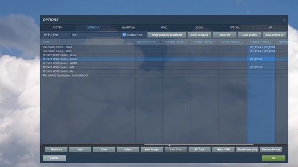This screenshot has height=167, width=298.
Task: Click the scrollbar left arrow
Action: point(41,145)
